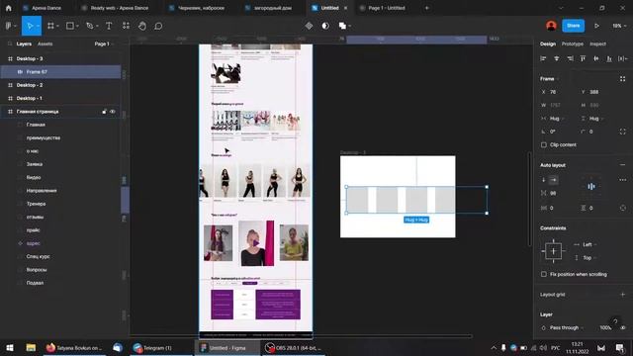Click the Resize to fit icon
Viewport: 633px width, 356px height.
622,79
